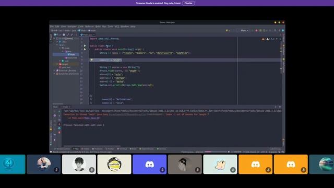
Task: Select pom.xml in the project tree
Action: [x=65, y=67]
